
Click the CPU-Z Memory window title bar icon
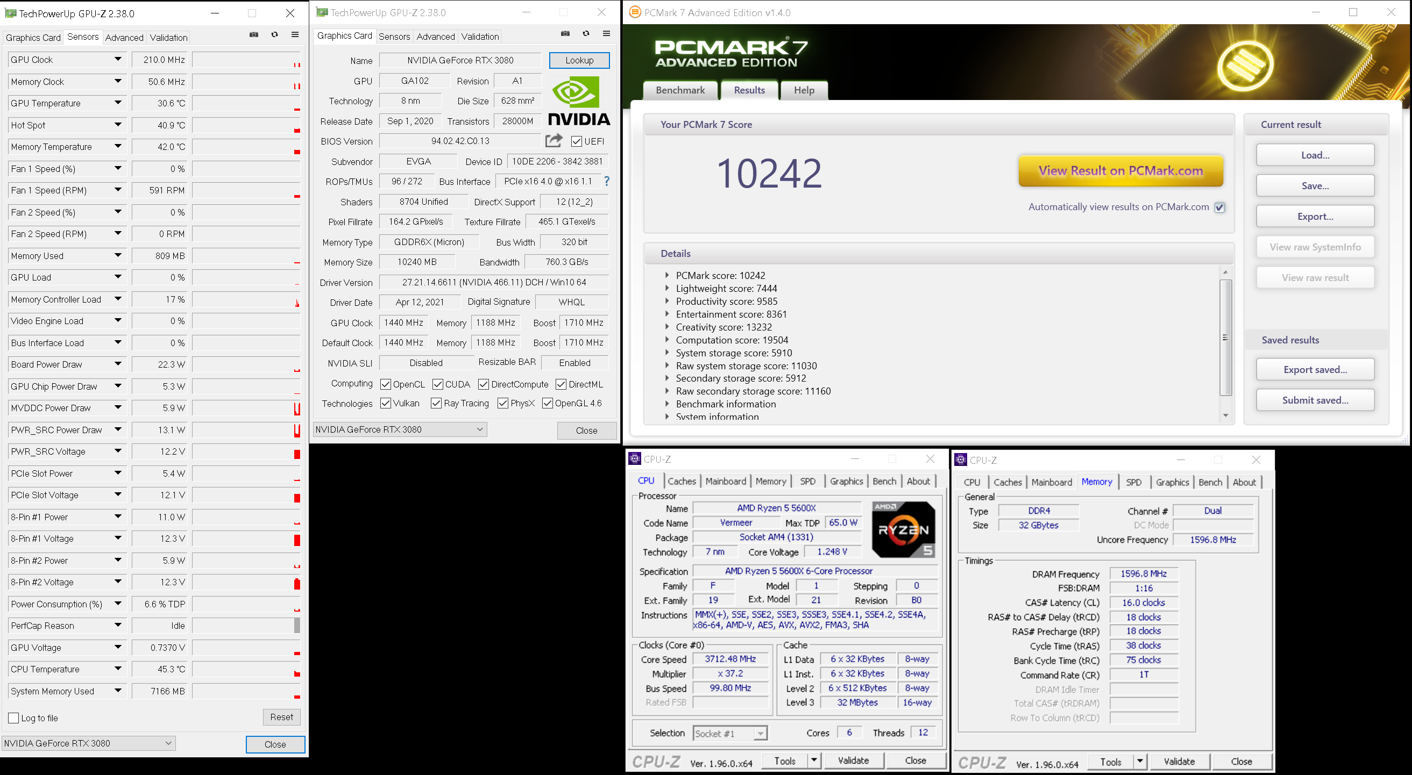(x=960, y=460)
